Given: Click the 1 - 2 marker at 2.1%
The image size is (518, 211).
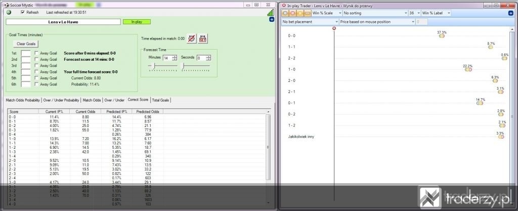Looking at the screenshot, I should coord(502,126).
